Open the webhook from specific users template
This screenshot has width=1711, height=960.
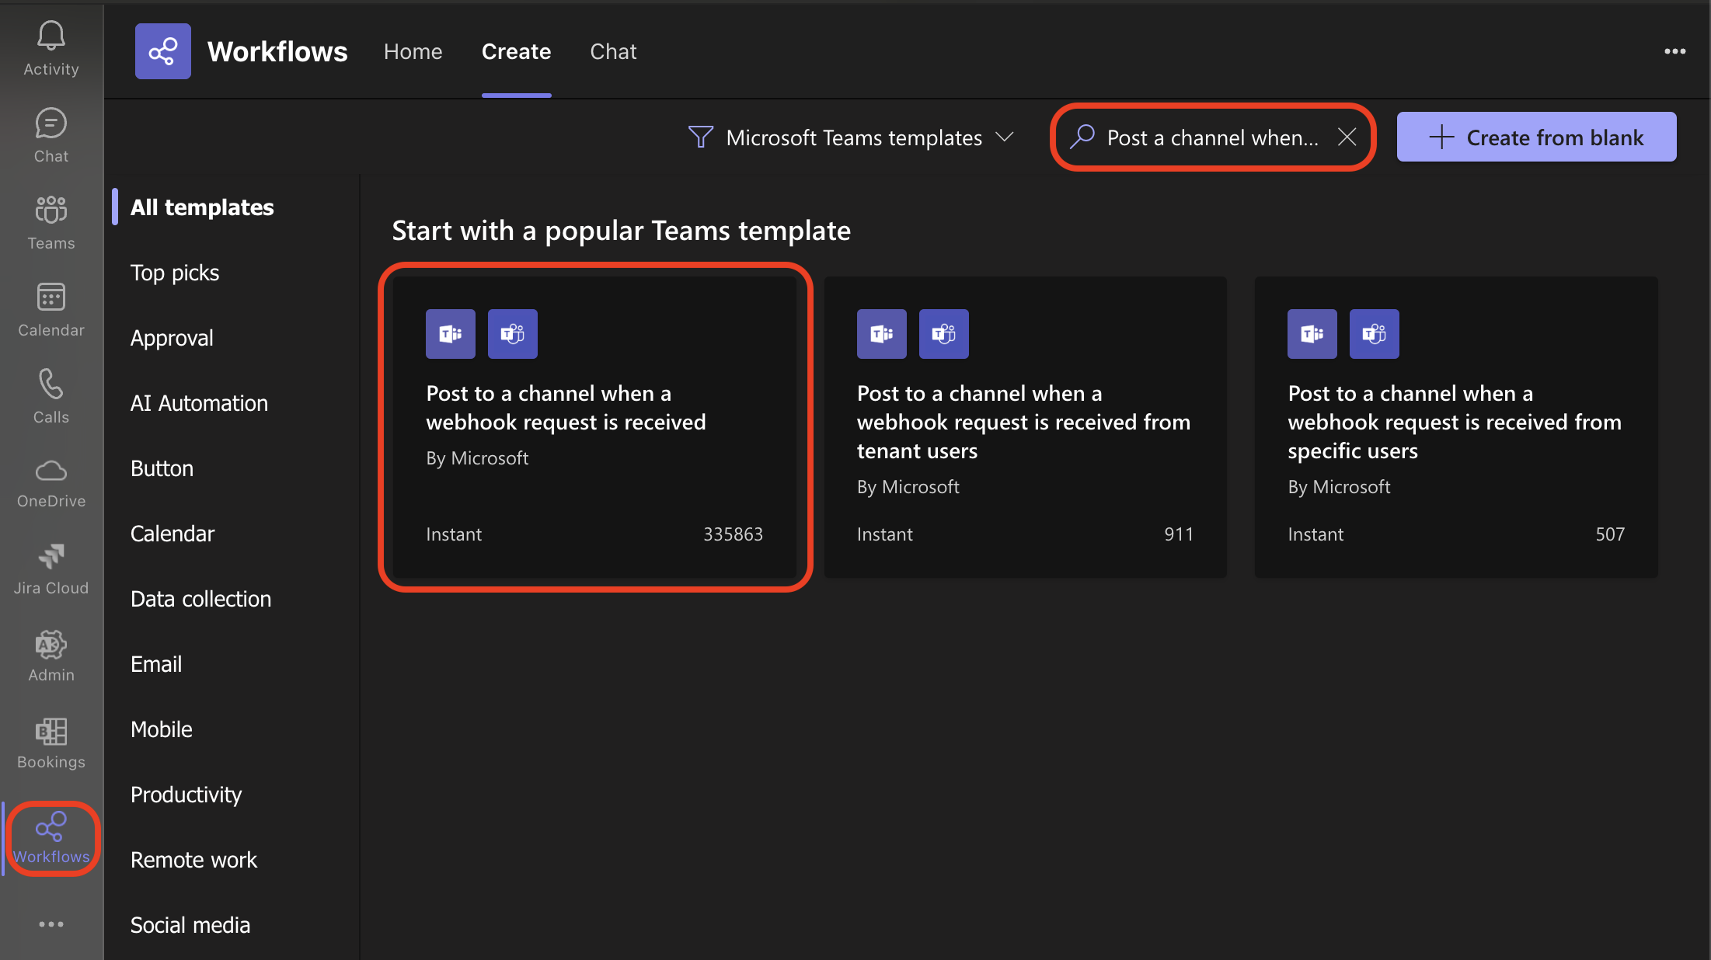[1456, 427]
